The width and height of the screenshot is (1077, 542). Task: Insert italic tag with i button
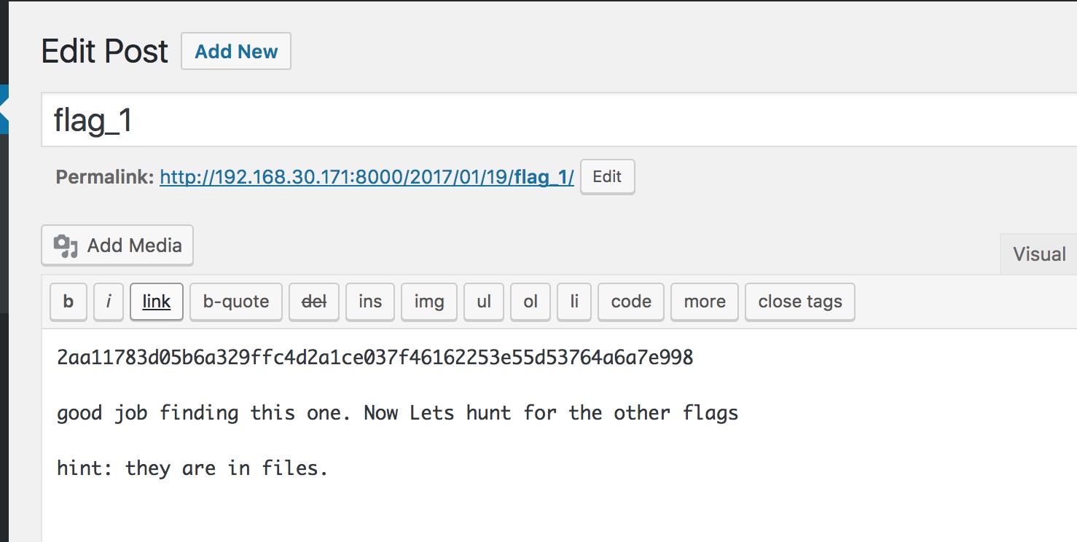coord(109,302)
